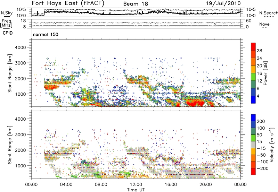Click the "Time UT" axis label

pos(136,190)
